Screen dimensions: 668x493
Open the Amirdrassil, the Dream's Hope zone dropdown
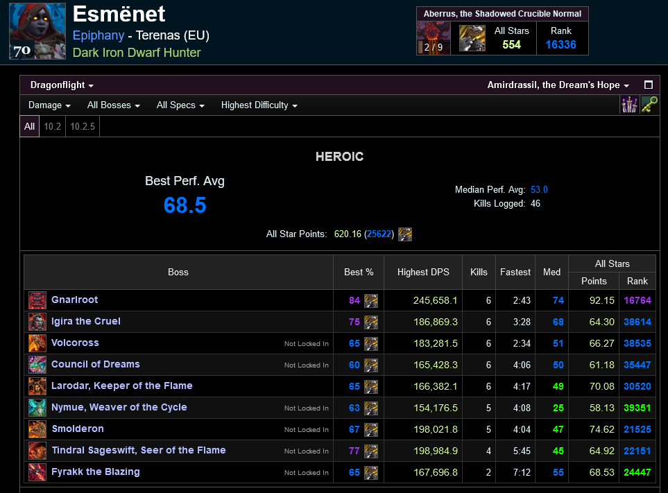(558, 85)
